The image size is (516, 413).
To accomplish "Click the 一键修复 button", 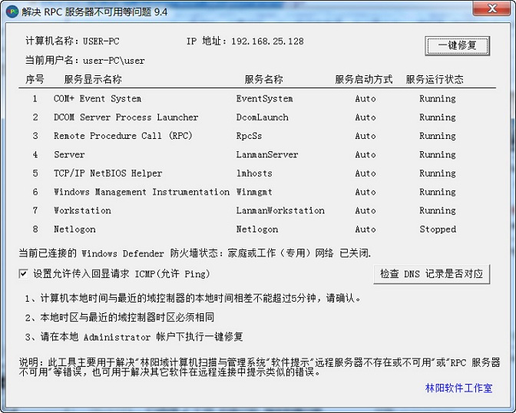I will (x=457, y=45).
